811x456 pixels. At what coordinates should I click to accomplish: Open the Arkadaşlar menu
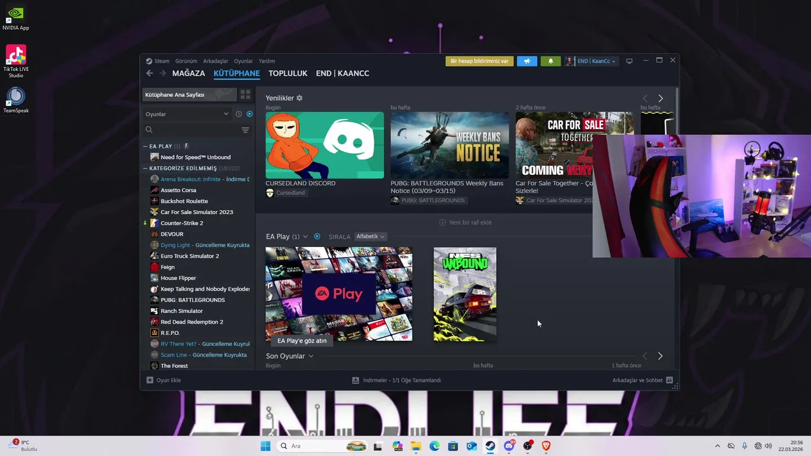click(215, 61)
